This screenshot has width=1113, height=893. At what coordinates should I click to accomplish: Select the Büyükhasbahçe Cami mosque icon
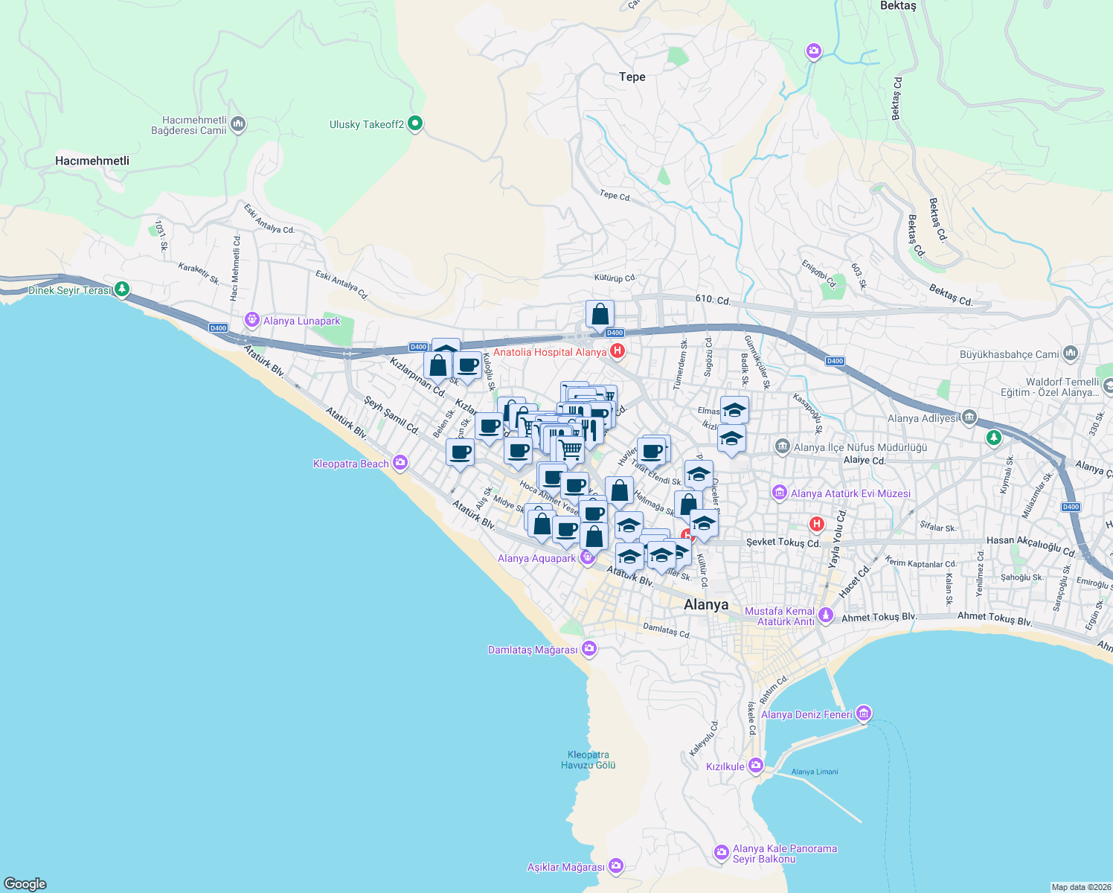1071,353
